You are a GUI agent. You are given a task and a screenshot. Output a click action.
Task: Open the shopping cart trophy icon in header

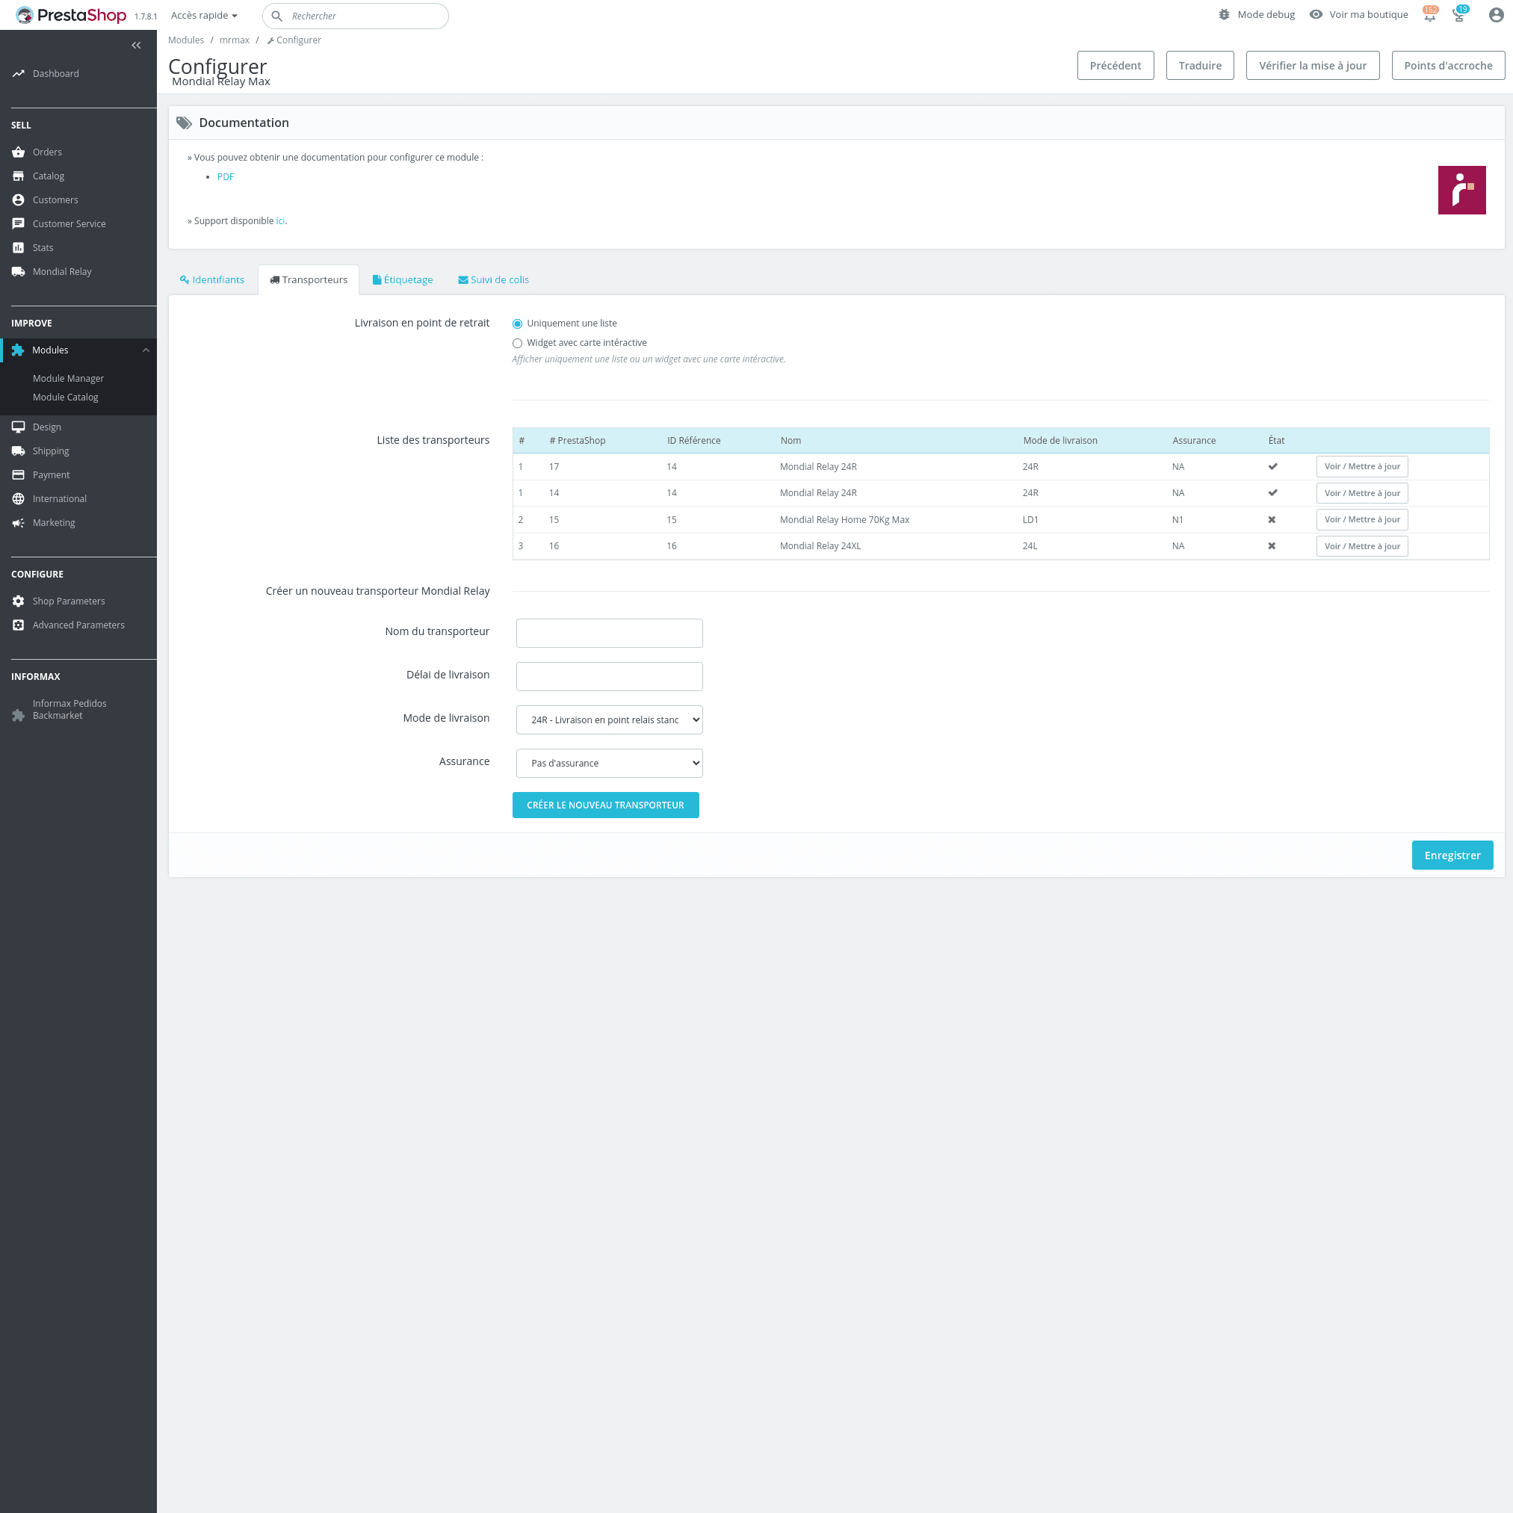click(x=1459, y=15)
